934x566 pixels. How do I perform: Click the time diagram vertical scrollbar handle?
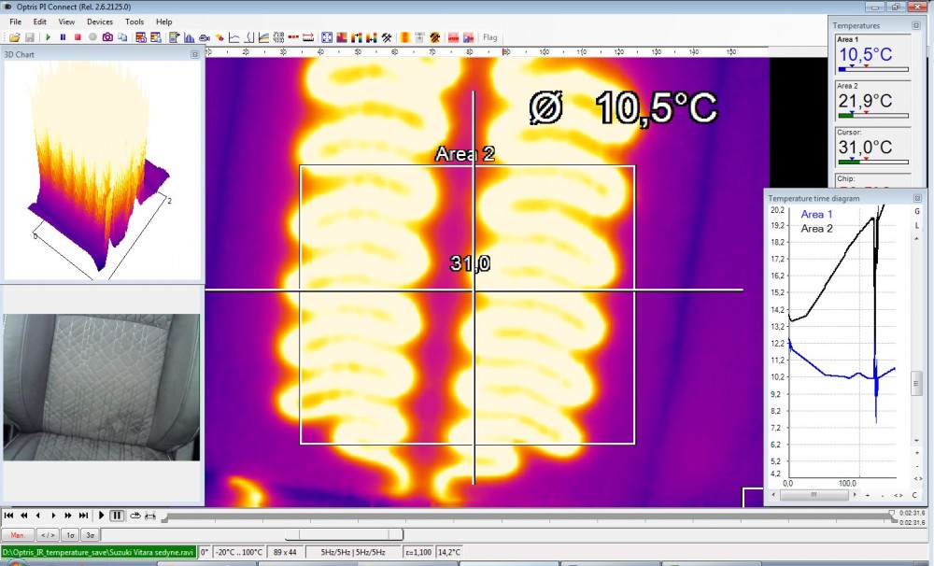[x=917, y=383]
